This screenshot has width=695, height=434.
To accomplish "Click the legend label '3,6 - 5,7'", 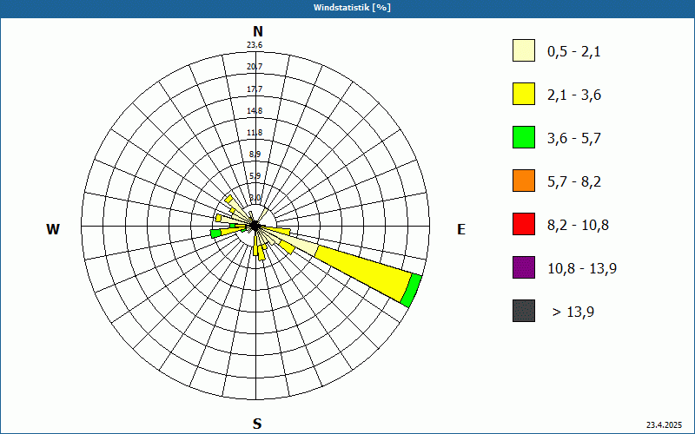I will pyautogui.click(x=574, y=139).
